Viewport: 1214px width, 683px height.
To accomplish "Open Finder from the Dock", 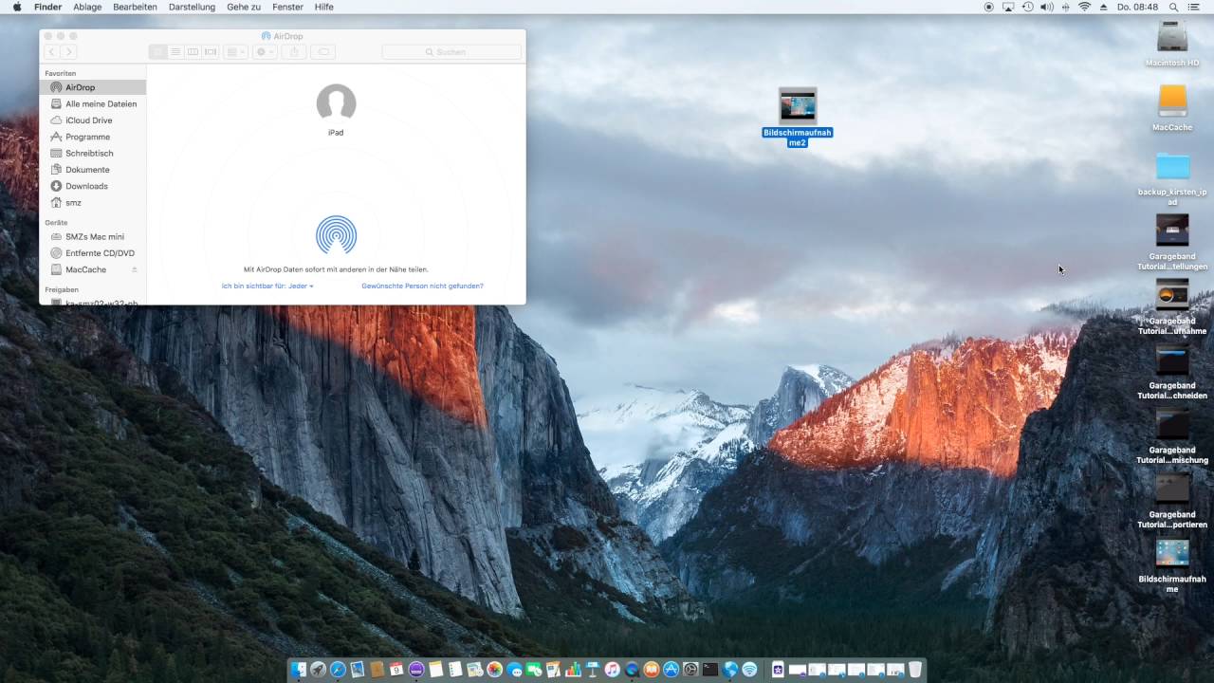I will [299, 670].
